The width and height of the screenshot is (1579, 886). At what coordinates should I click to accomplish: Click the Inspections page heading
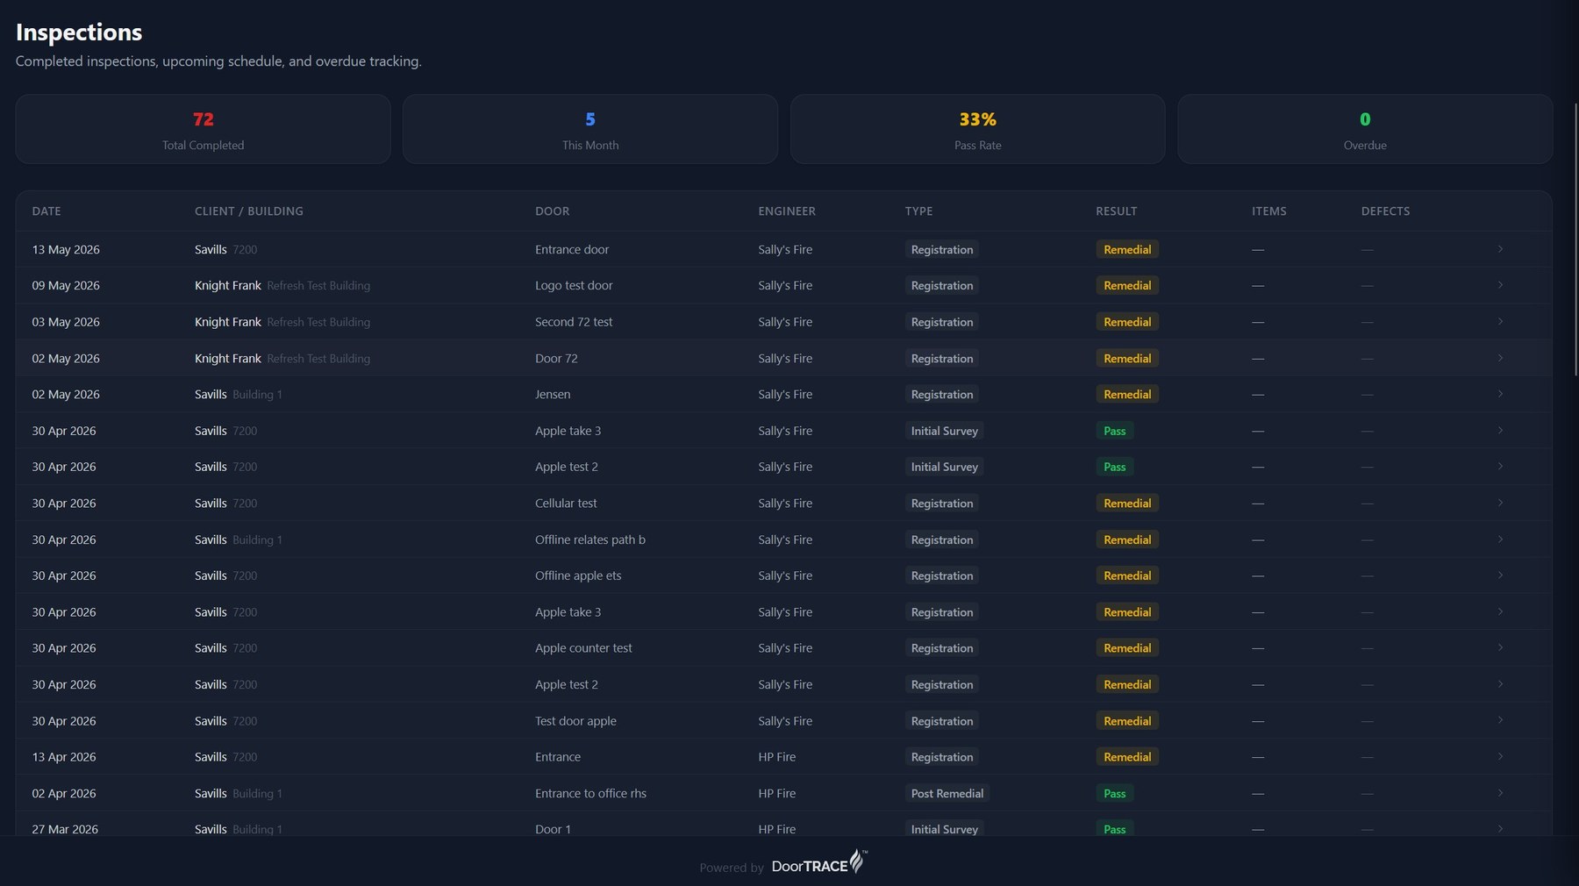click(x=79, y=32)
